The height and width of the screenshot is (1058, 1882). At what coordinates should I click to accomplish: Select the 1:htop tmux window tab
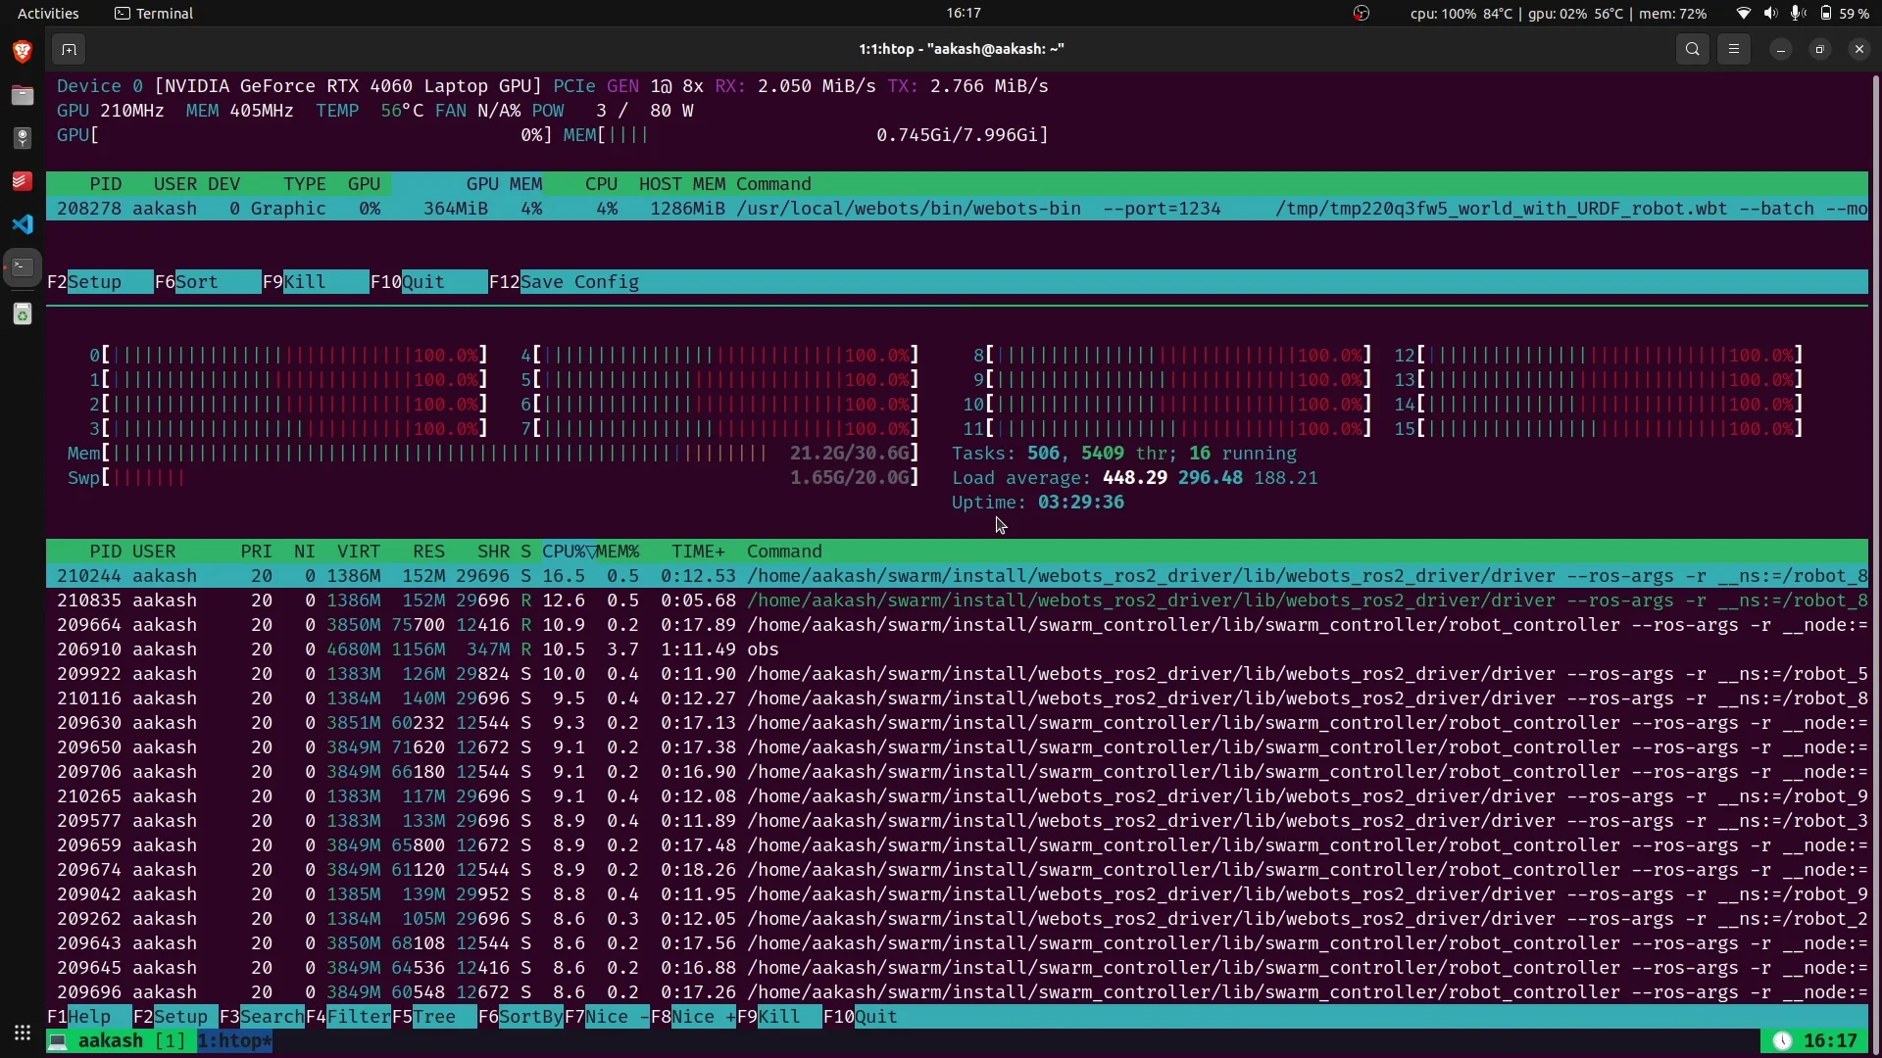pyautogui.click(x=234, y=1041)
